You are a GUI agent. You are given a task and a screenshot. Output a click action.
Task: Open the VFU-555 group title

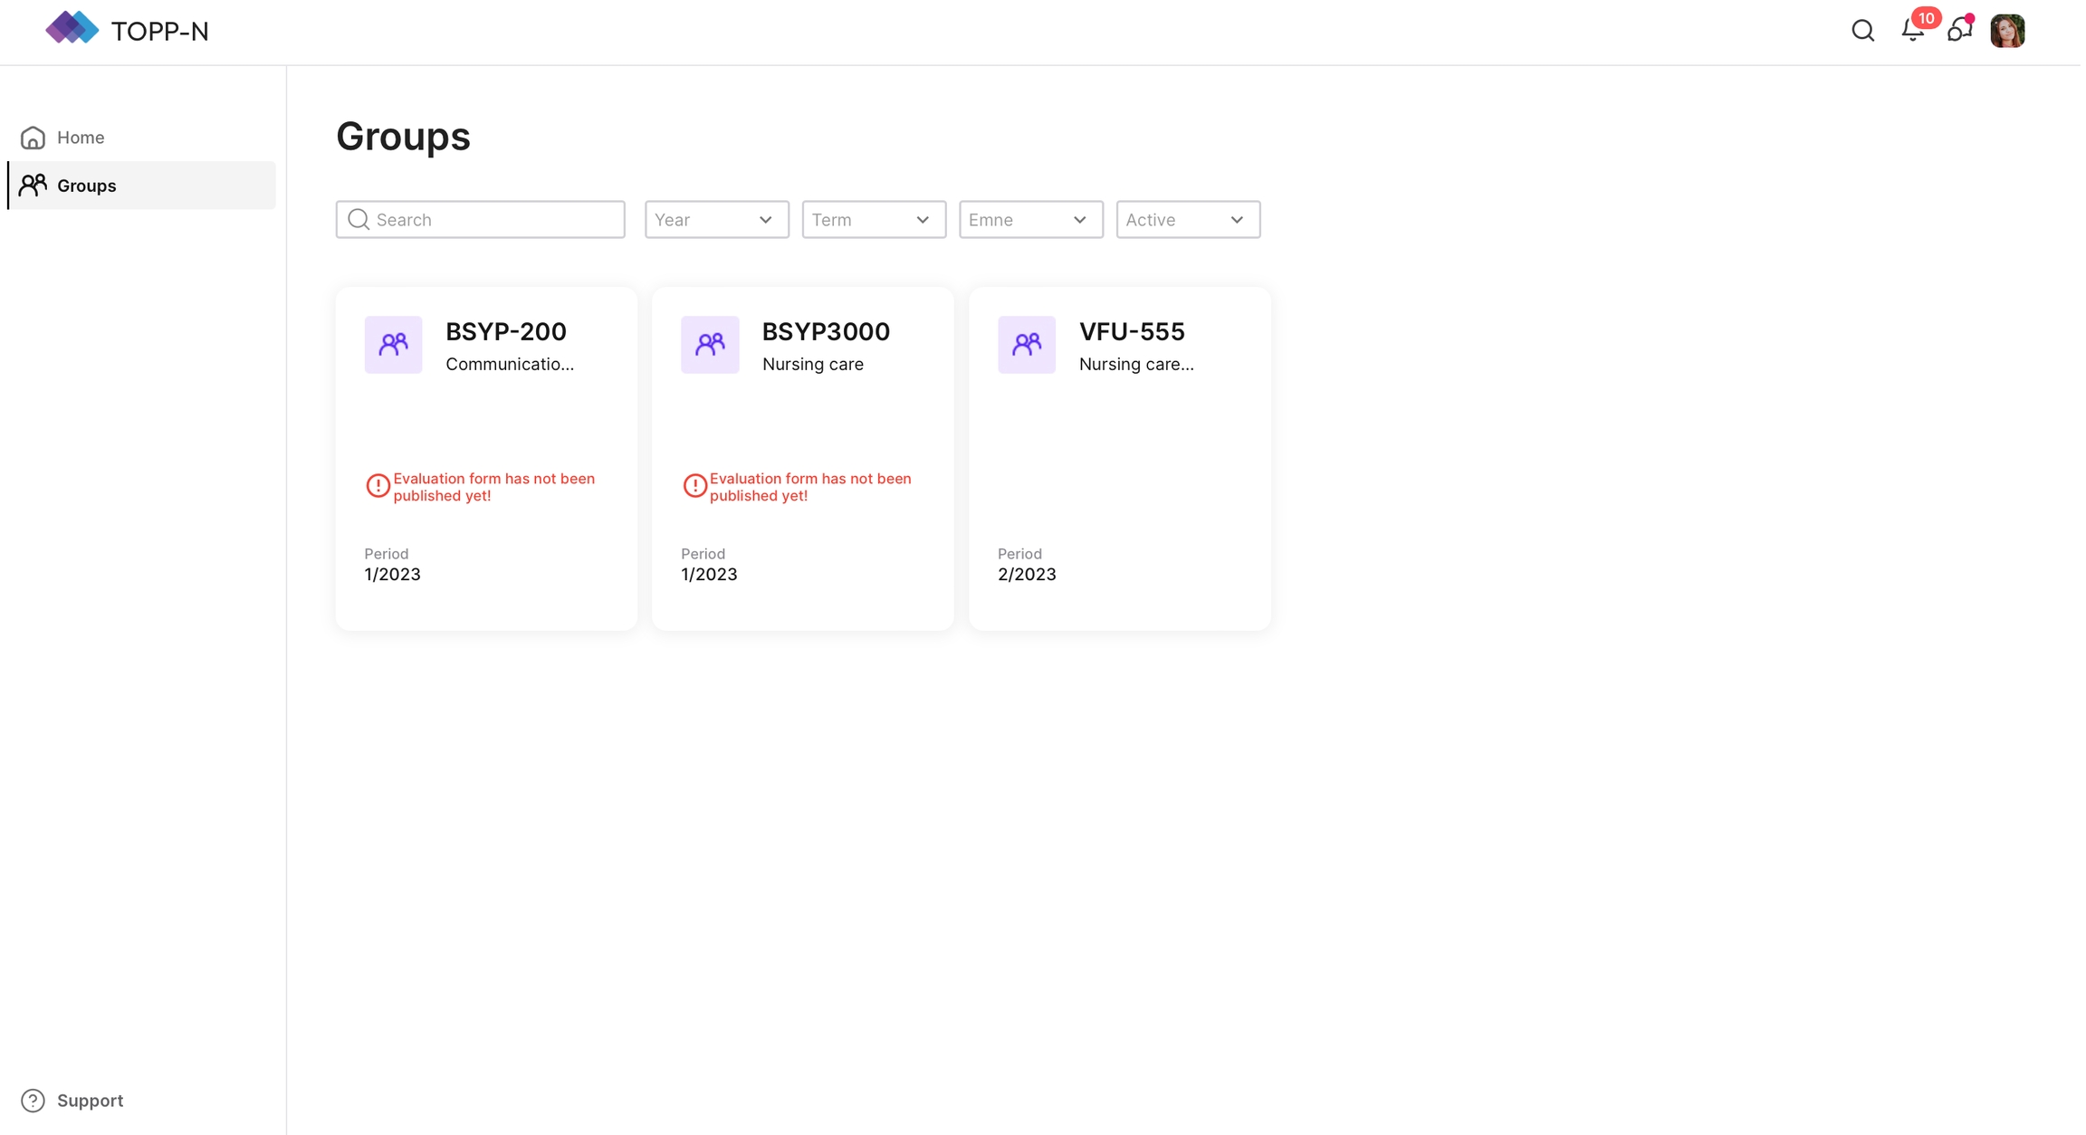point(1131,331)
